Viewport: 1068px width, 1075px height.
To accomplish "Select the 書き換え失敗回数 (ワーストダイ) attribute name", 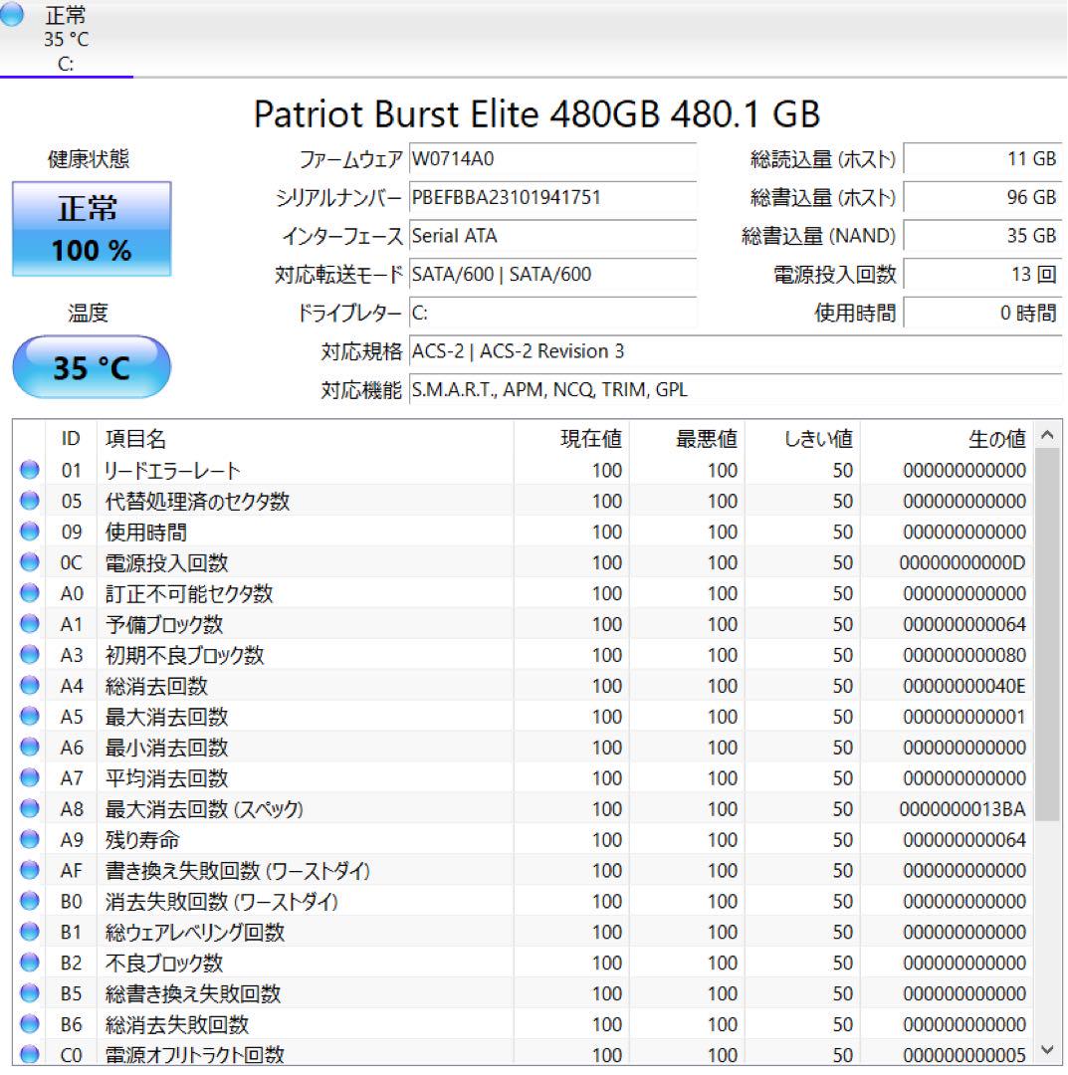I will click(x=238, y=871).
